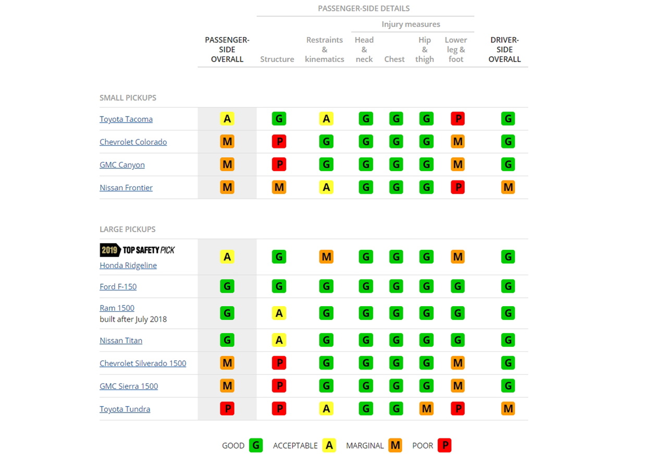Follow the Ford F-150 link

118,287
